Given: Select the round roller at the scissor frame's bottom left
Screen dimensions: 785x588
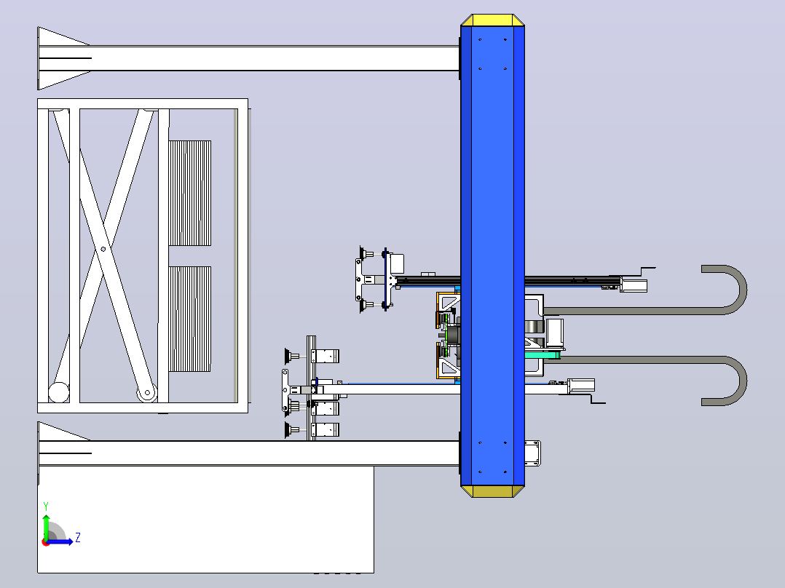Looking at the screenshot, I should tap(58, 392).
